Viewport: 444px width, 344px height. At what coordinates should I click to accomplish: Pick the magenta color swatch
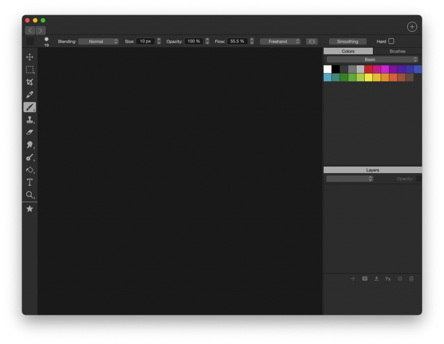click(x=385, y=69)
